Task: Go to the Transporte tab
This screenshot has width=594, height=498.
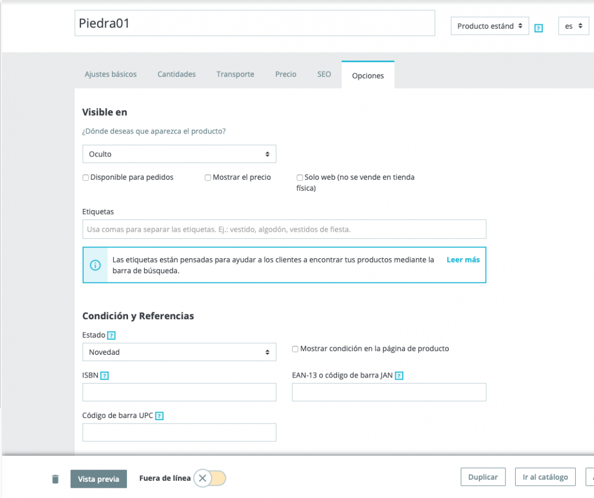Action: [x=235, y=75]
